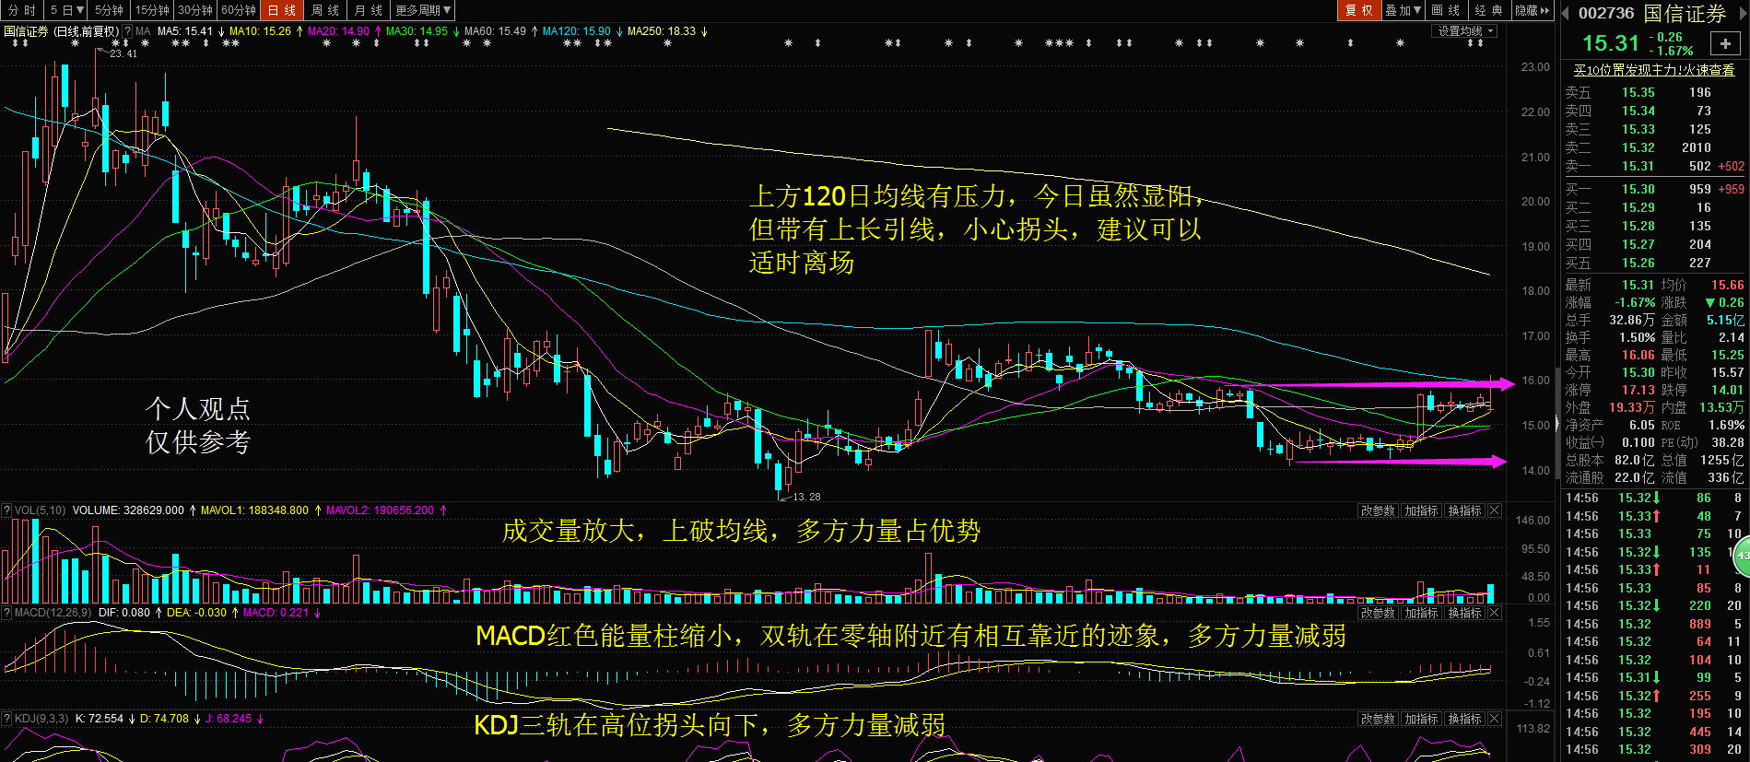
Task: Click the MACD panel help question mark
Action: [6, 613]
